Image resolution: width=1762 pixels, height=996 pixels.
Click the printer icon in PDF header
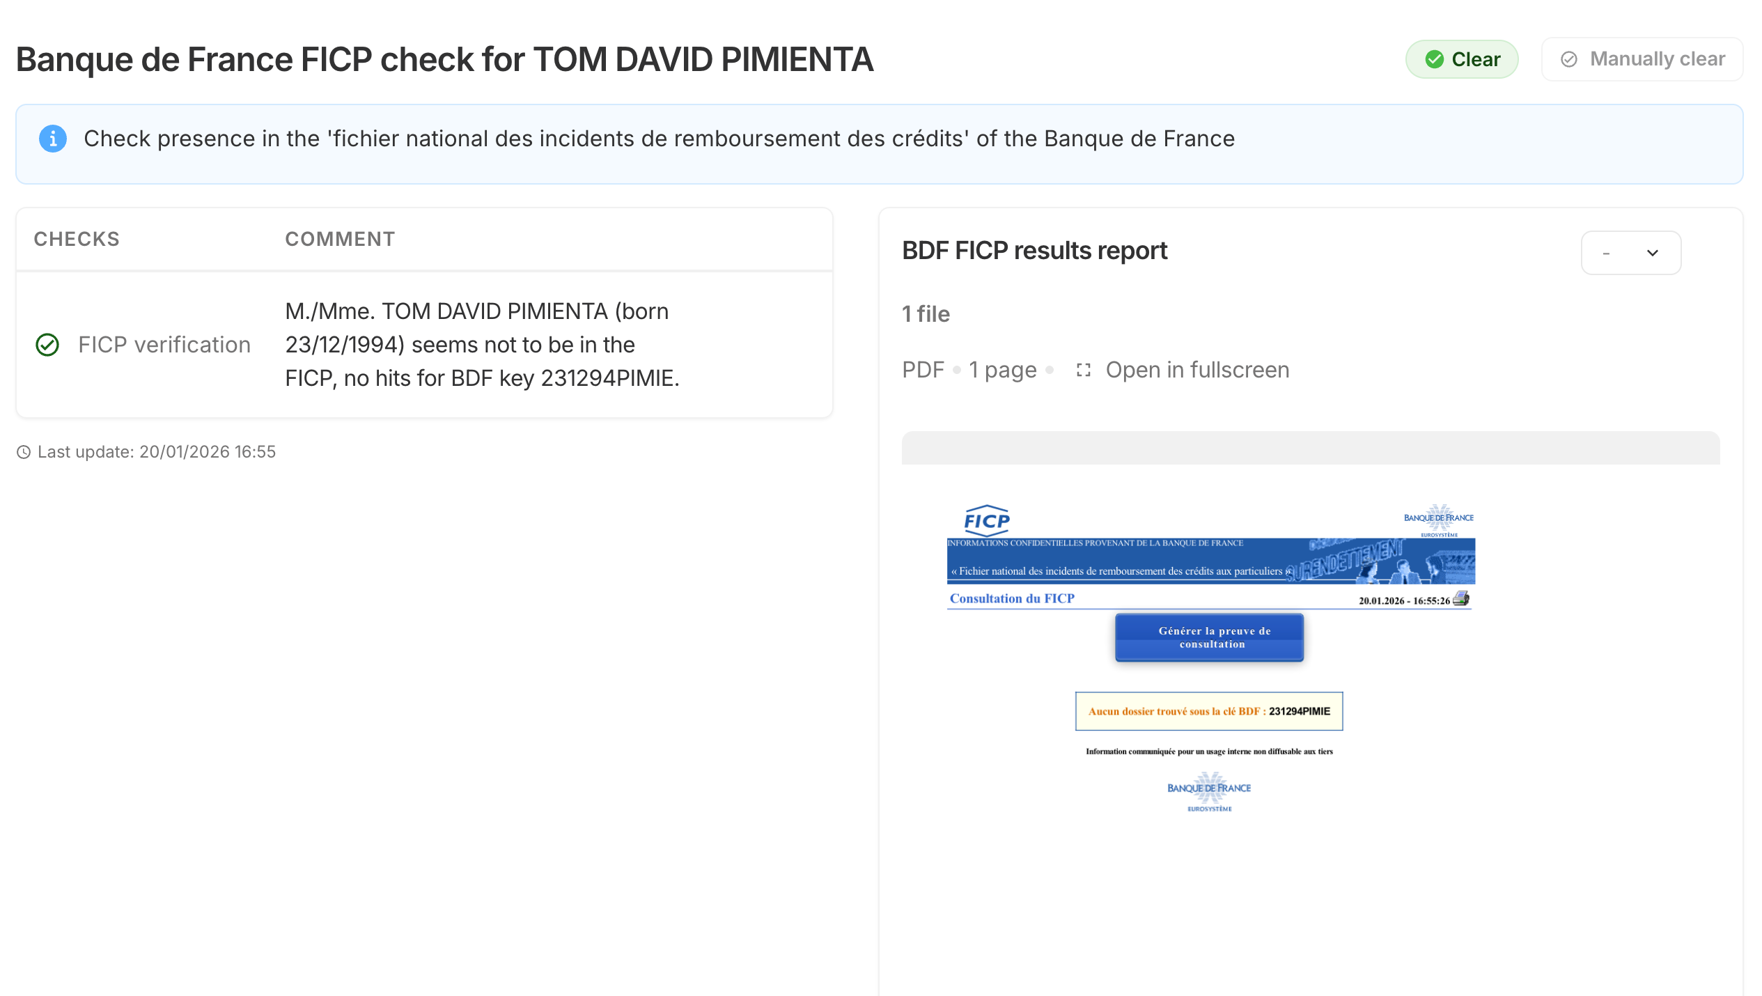1461,599
